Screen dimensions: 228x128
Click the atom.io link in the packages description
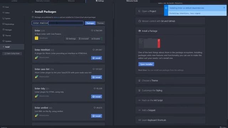(x=56, y=17)
